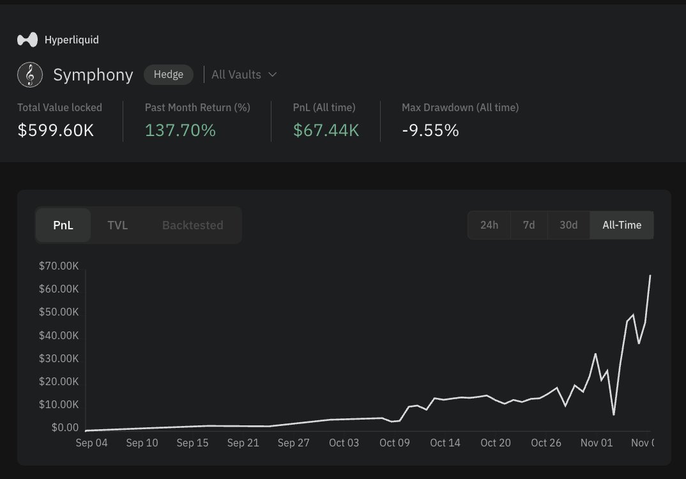Screen dimensions: 686x479
Task: Switch to the TVL chart tab
Action: (x=118, y=225)
